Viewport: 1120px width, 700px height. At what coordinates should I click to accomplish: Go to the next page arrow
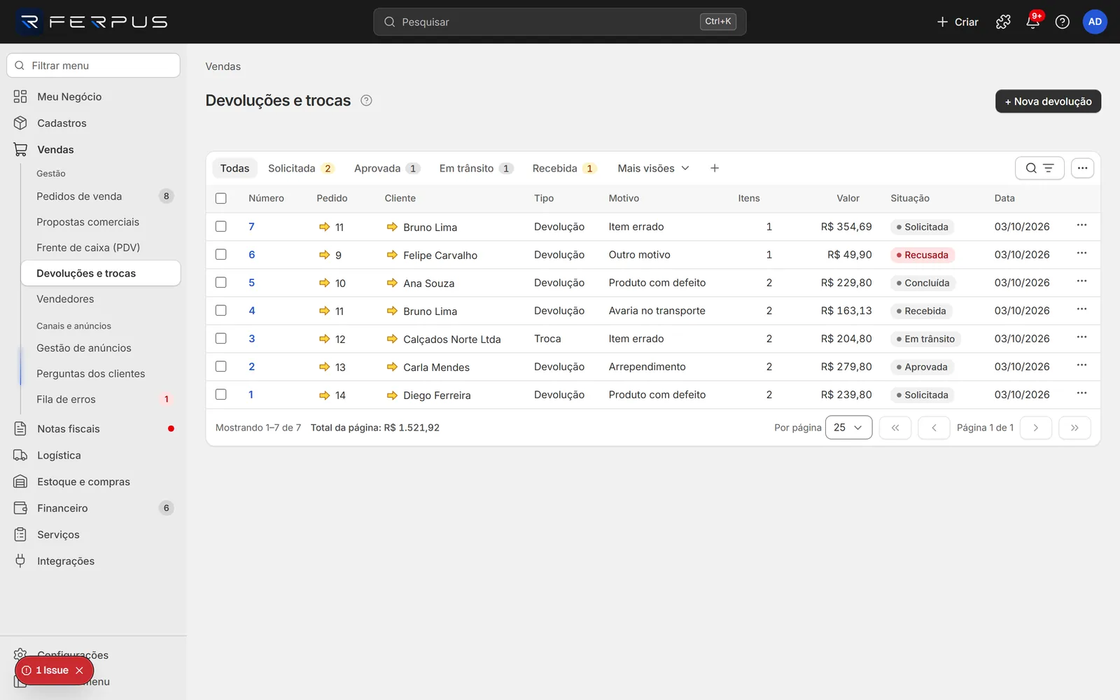(x=1035, y=428)
